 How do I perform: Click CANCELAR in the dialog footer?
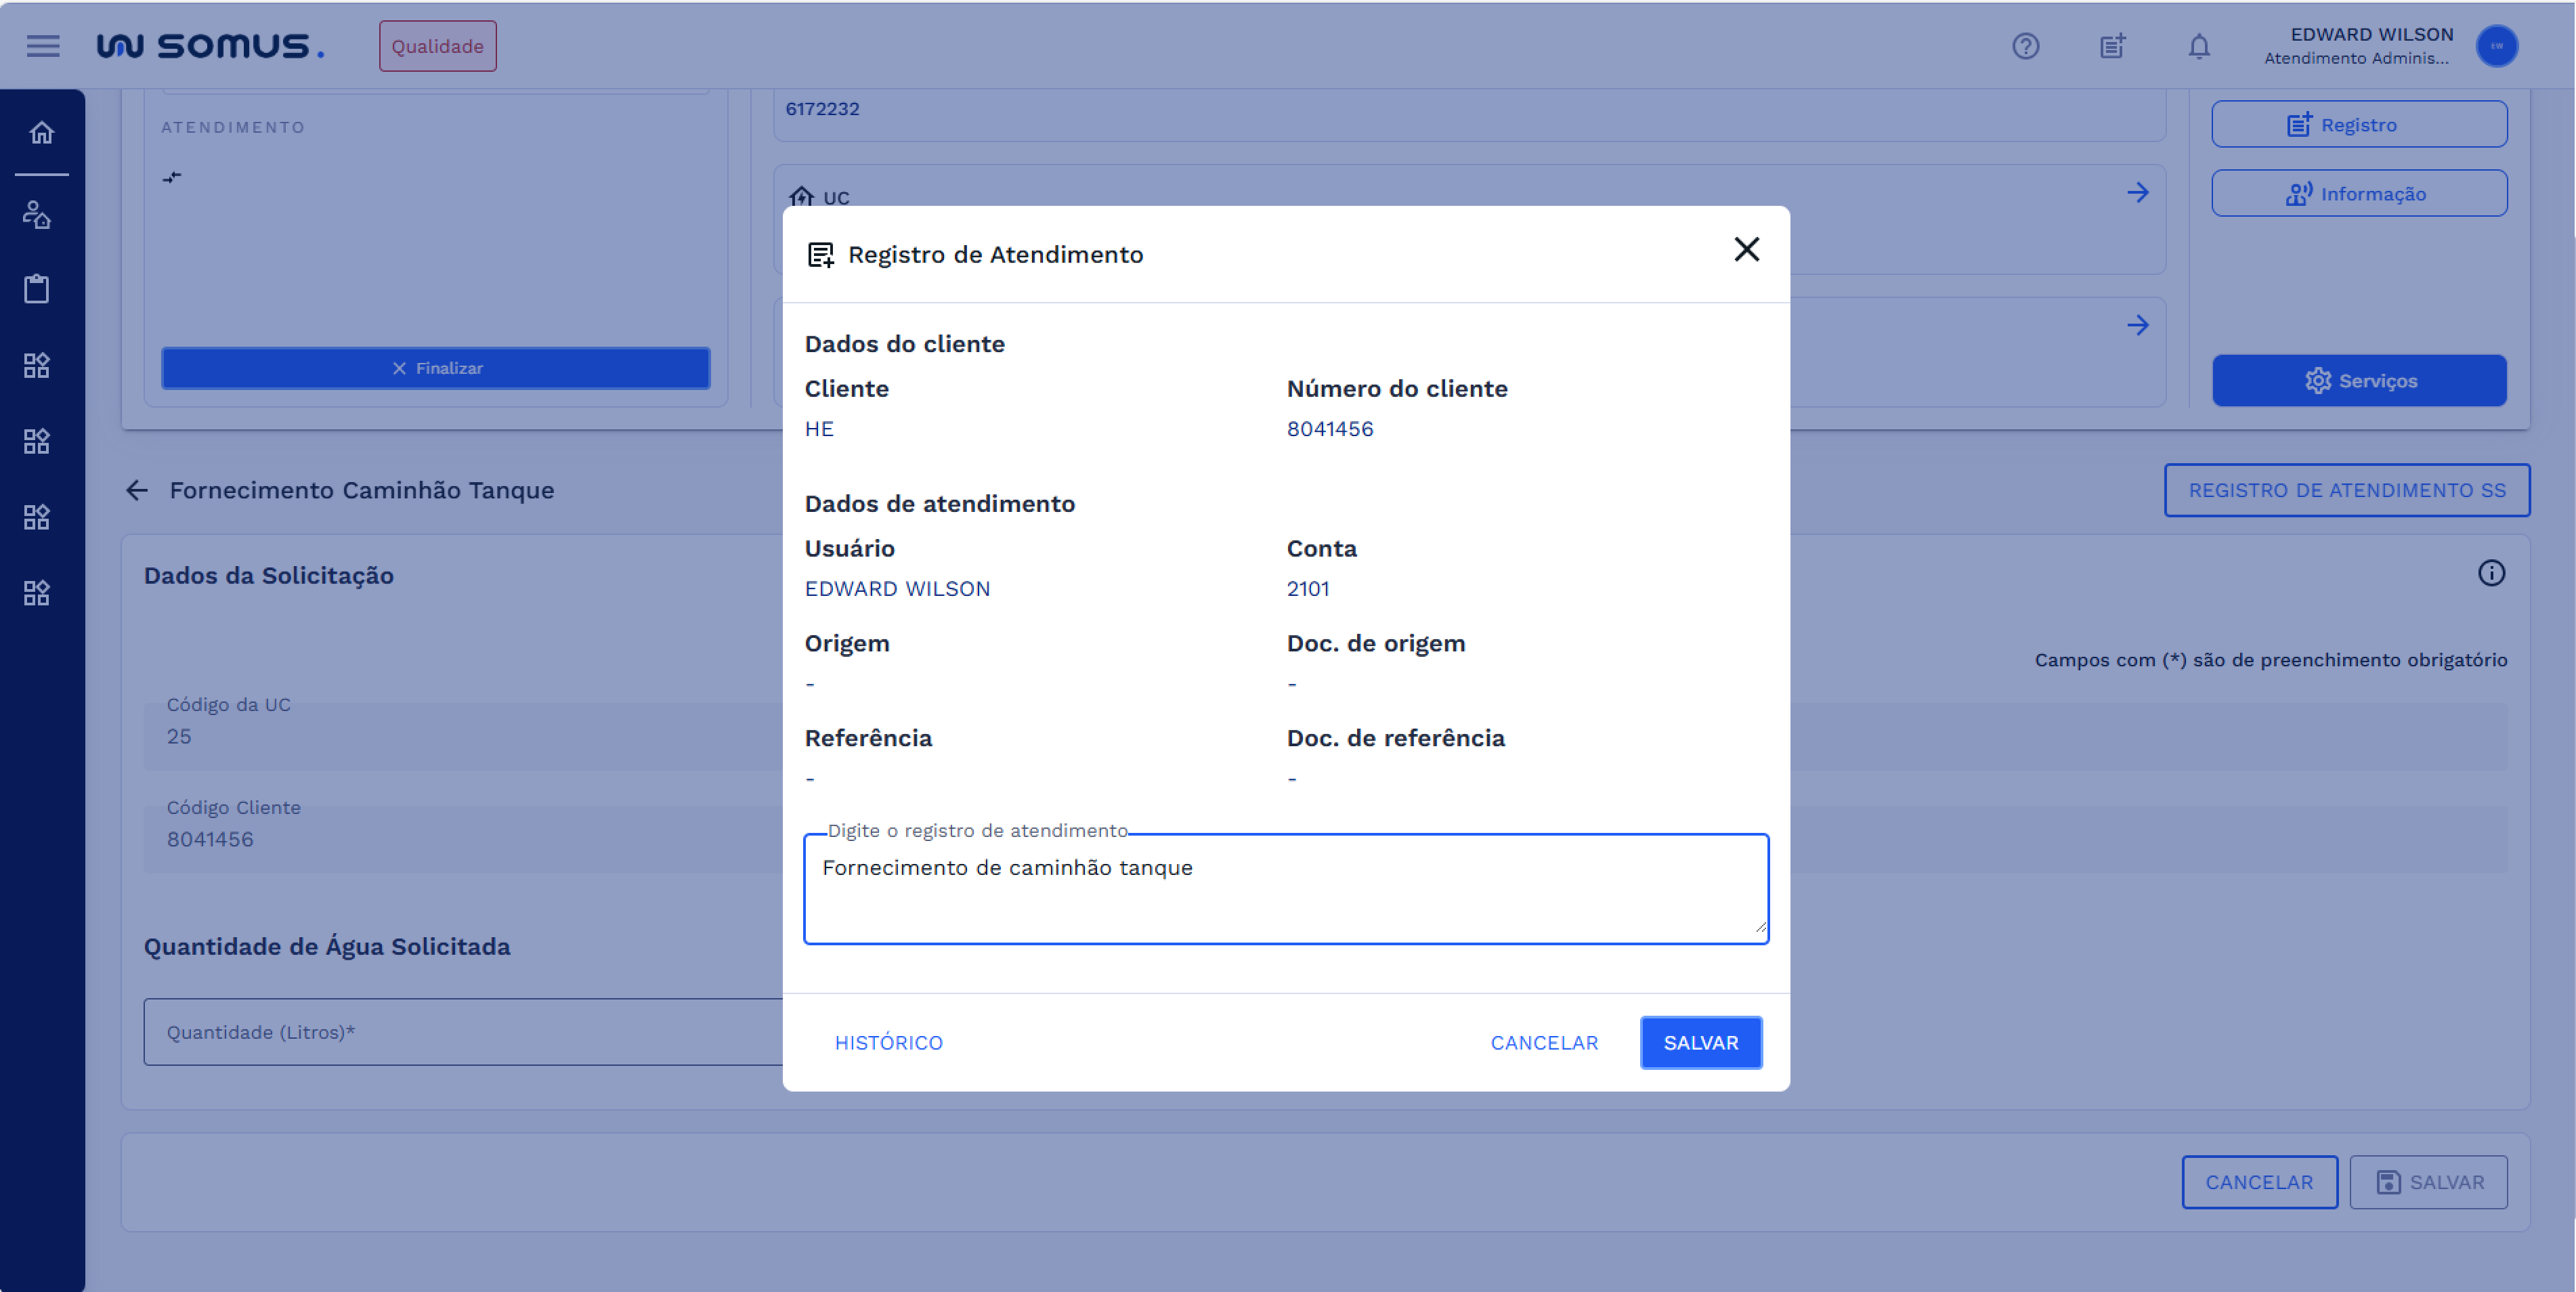coord(1543,1042)
